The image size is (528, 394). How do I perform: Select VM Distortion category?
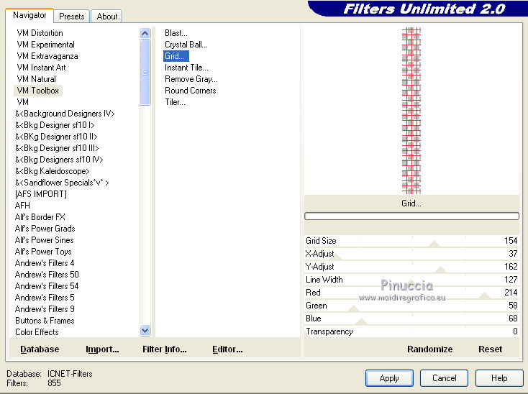click(40, 33)
